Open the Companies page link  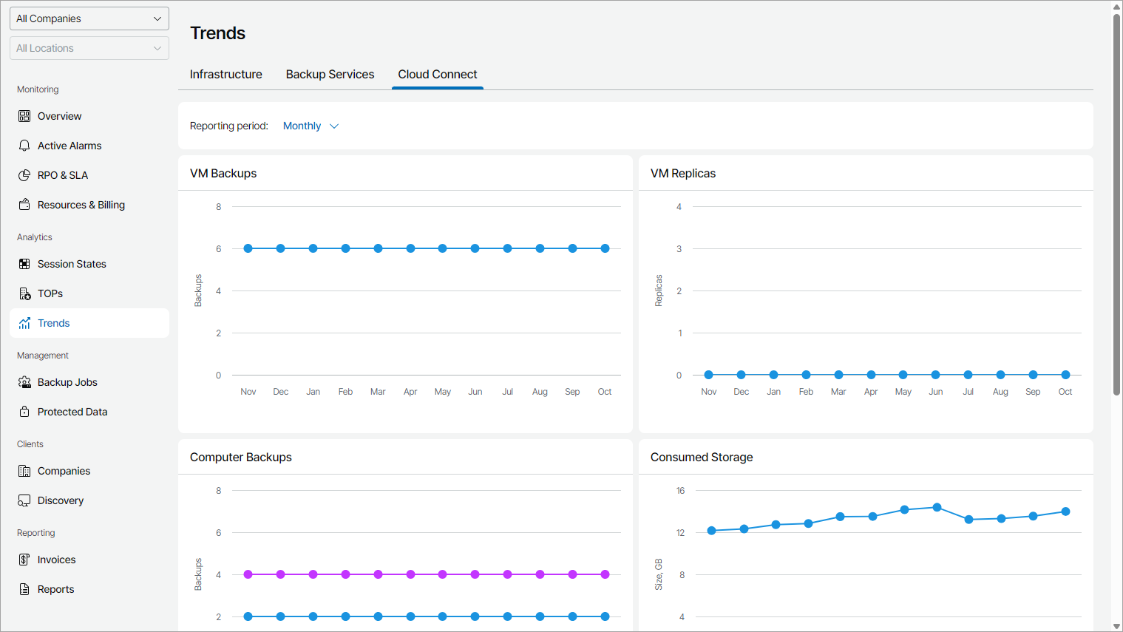point(64,471)
